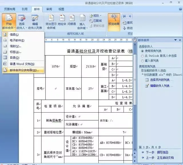Select 从 Outlook 联系人中选择 radio

pyautogui.click(x=142, y=56)
